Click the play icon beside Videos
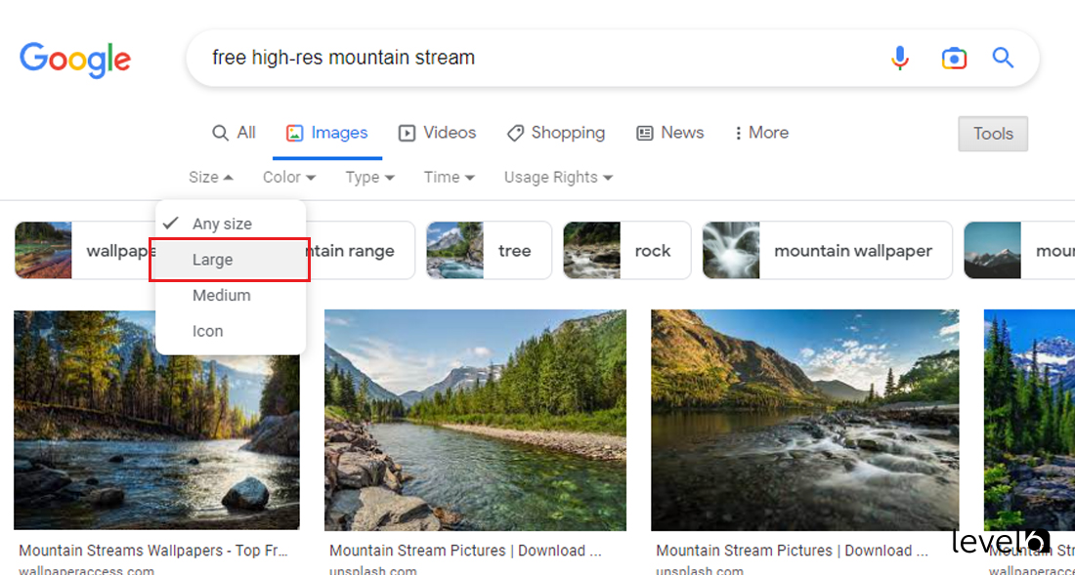The image size is (1075, 575). 405,133
